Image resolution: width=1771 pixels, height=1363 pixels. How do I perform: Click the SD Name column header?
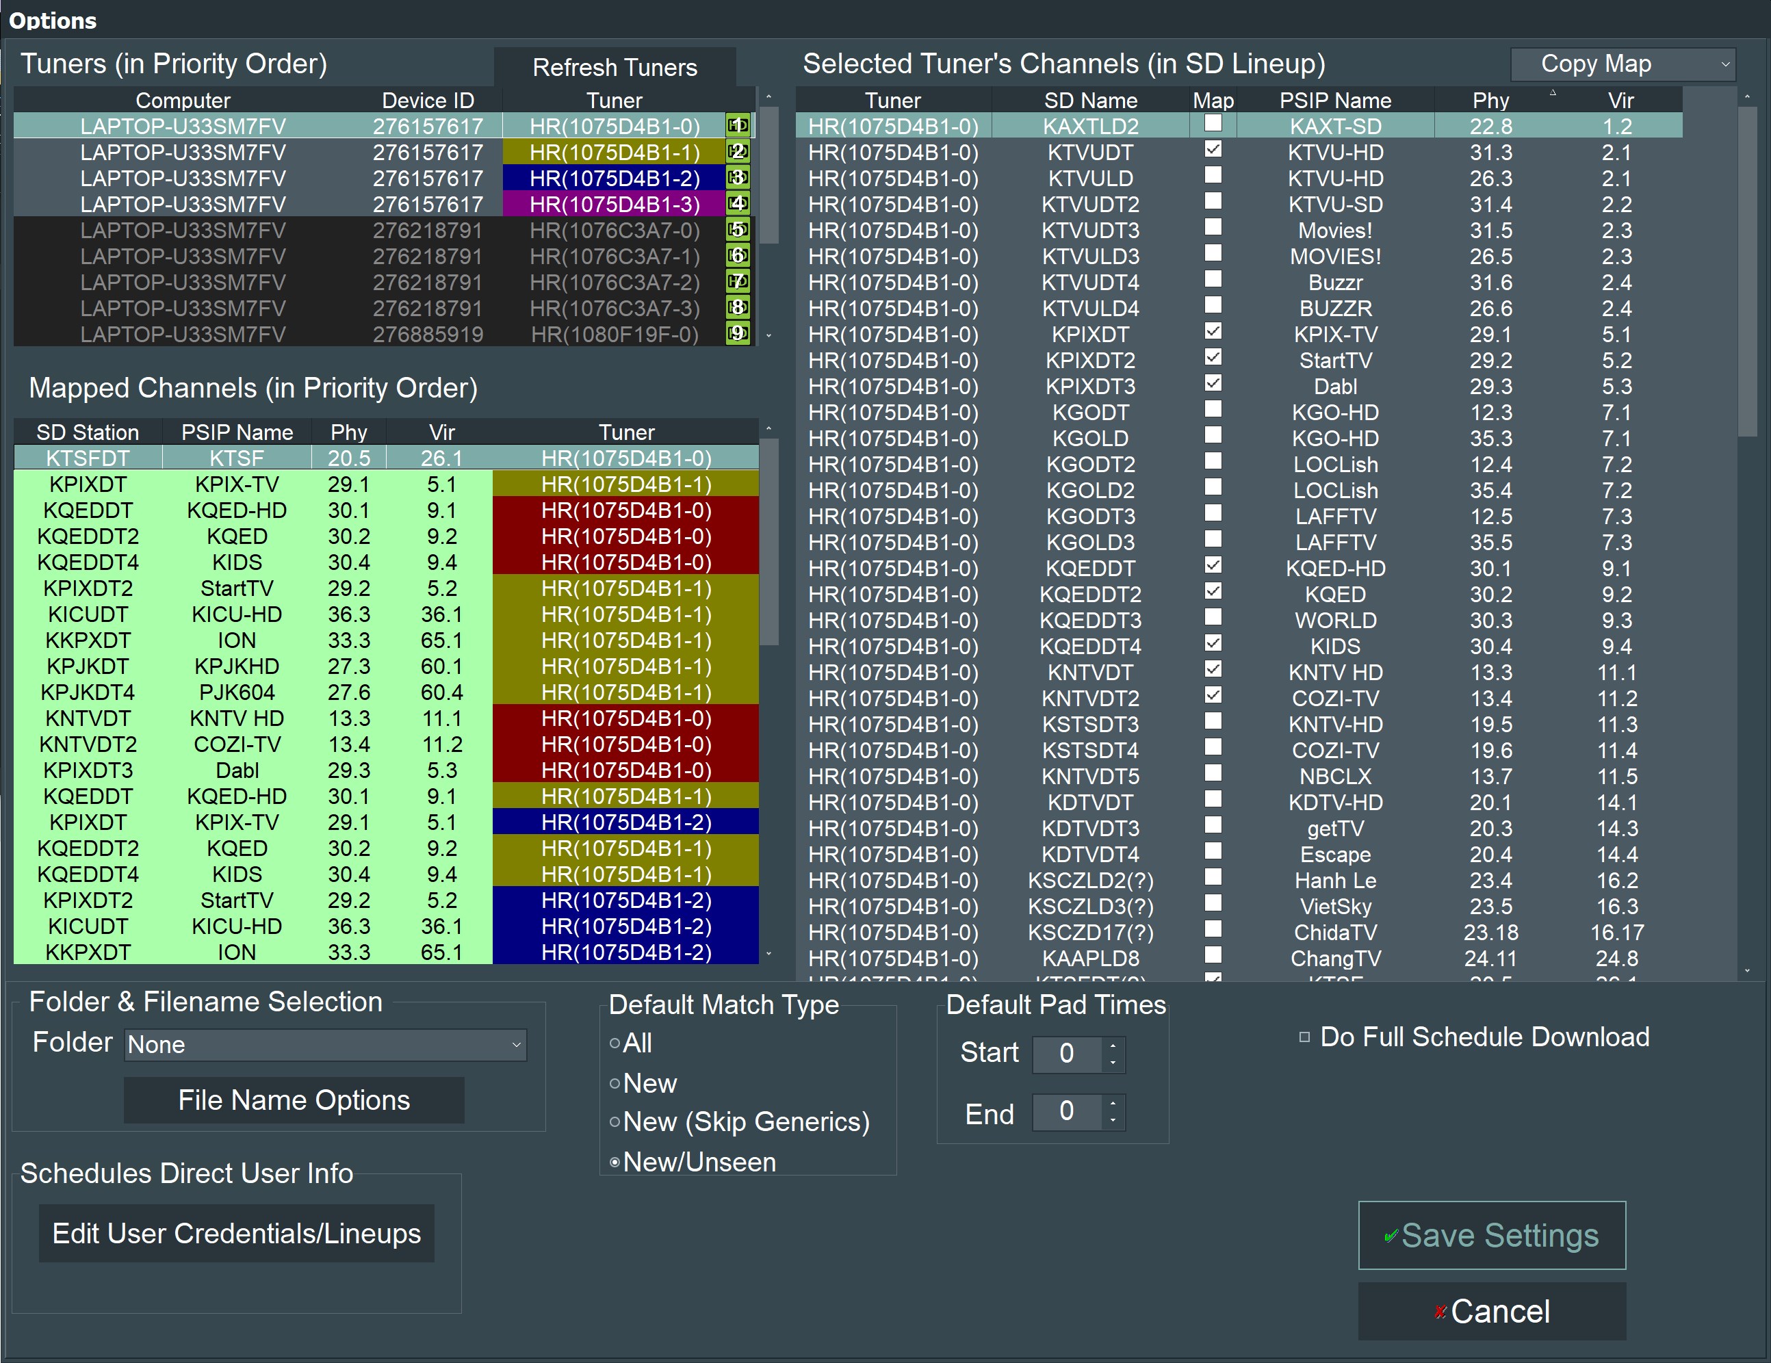coord(1090,101)
